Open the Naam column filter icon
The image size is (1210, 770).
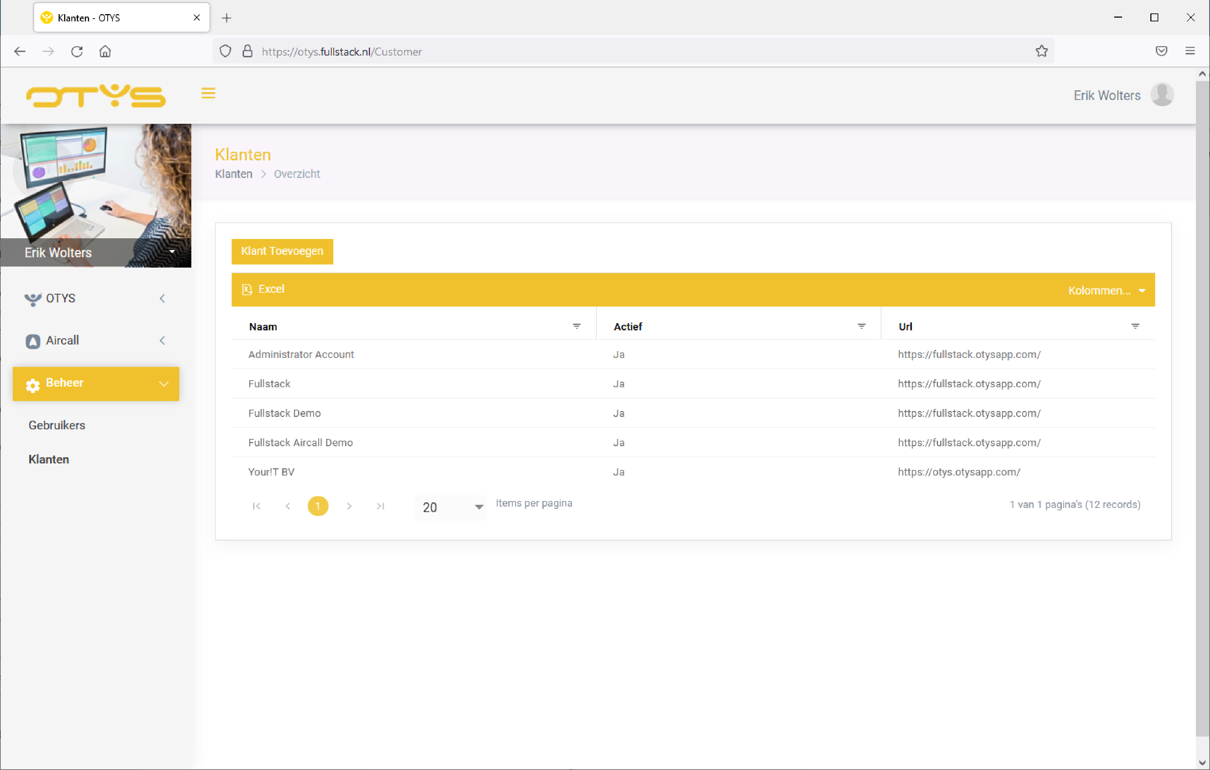point(576,326)
